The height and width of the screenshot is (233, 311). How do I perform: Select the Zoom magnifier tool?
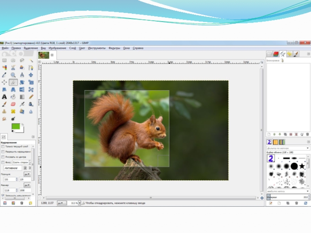tap(13, 75)
